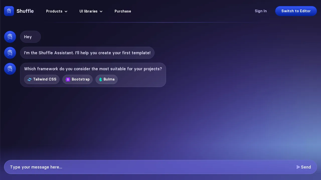Click the Shuffle logo icon in header

tap(9, 11)
